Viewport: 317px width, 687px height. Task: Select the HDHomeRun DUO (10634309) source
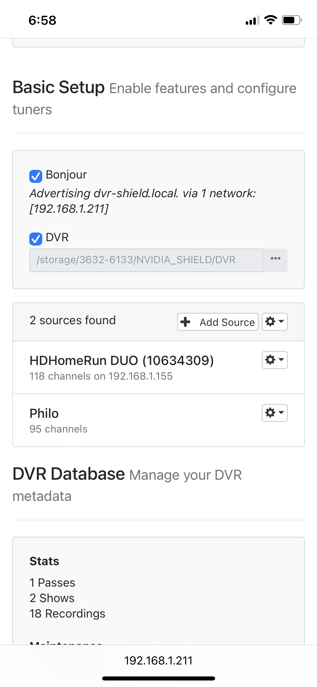click(122, 361)
